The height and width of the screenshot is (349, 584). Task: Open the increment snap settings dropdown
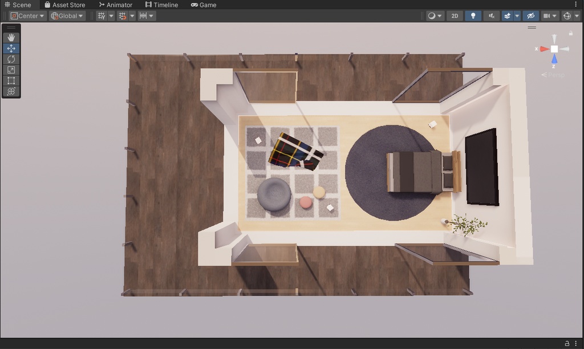tap(147, 16)
